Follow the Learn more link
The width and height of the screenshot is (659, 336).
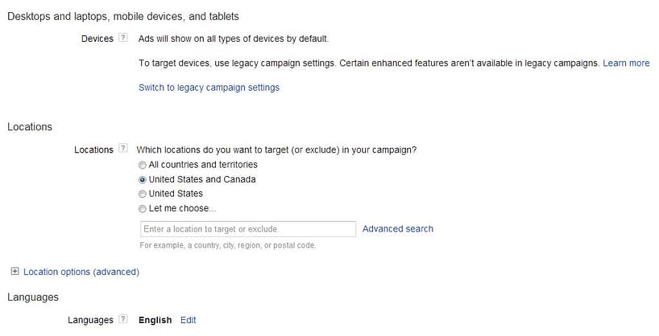pyautogui.click(x=626, y=64)
